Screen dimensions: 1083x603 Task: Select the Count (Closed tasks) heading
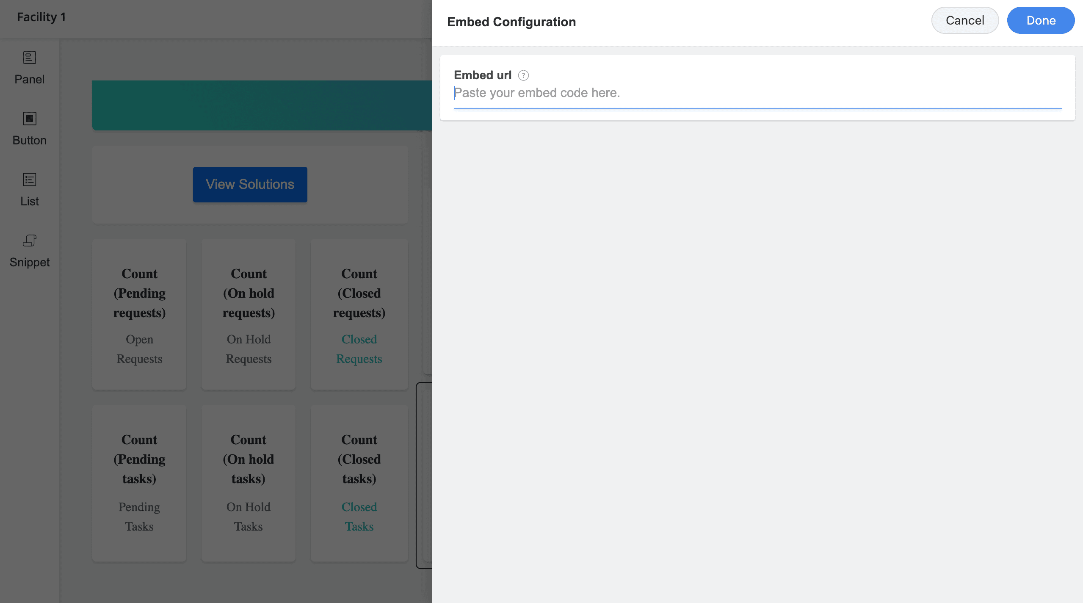pyautogui.click(x=359, y=459)
